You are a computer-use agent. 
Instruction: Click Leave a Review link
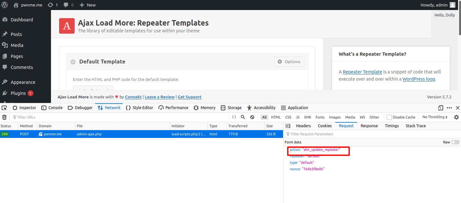(160, 97)
